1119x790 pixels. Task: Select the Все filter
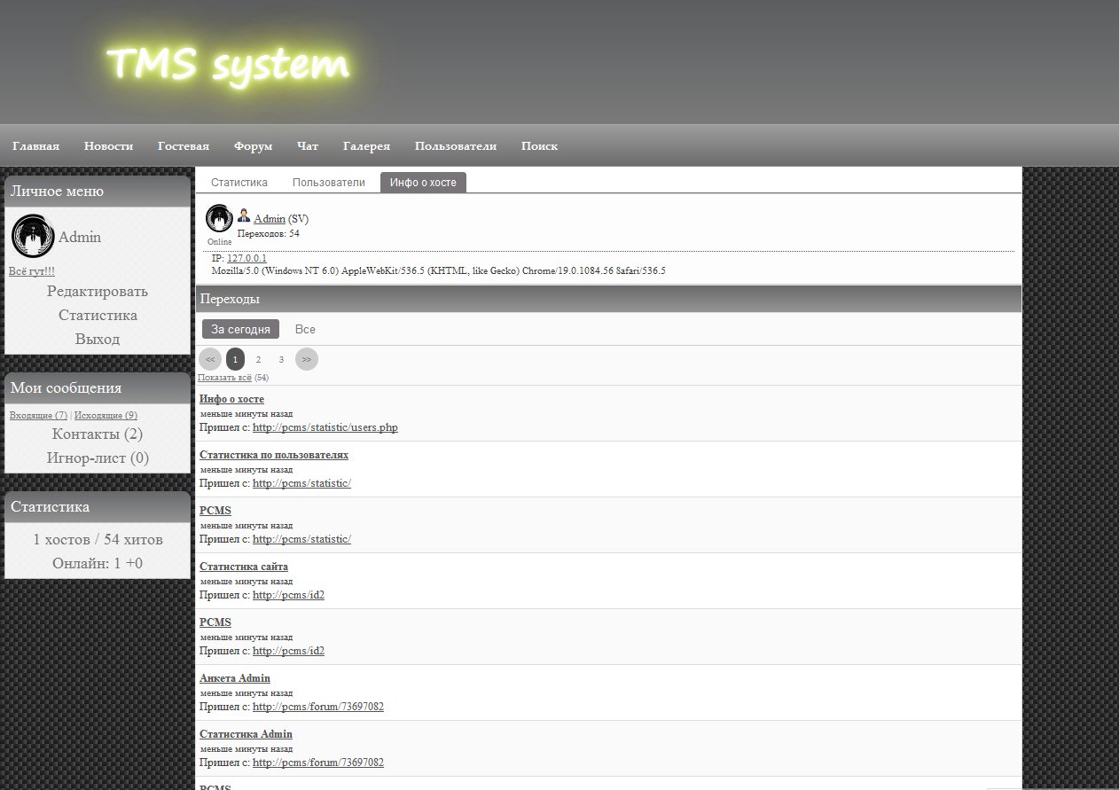coord(305,329)
